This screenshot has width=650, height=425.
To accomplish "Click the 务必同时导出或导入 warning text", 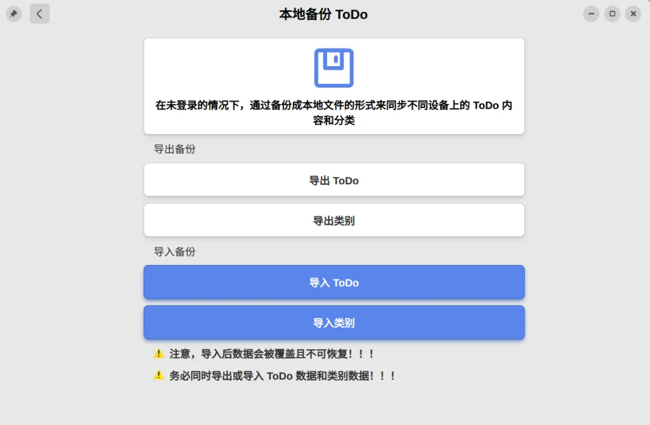I will 282,376.
